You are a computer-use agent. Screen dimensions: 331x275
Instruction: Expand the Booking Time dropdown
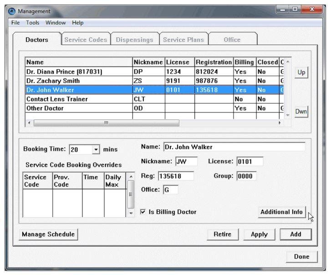[96, 149]
